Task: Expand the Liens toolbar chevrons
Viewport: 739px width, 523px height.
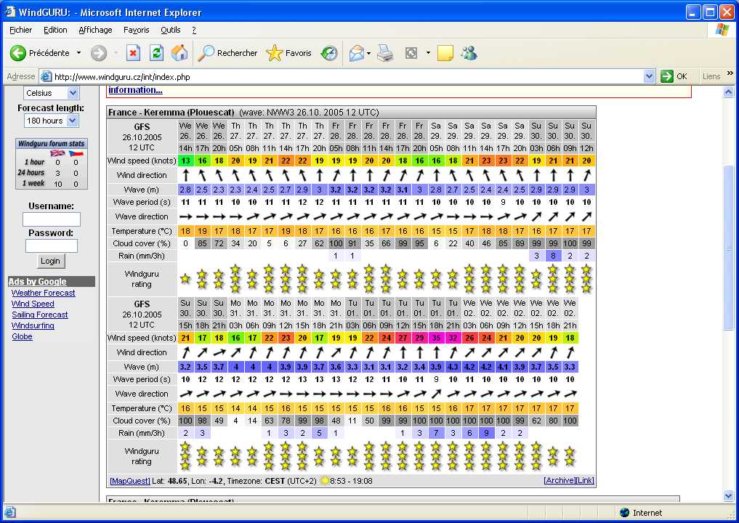Action: [730, 73]
